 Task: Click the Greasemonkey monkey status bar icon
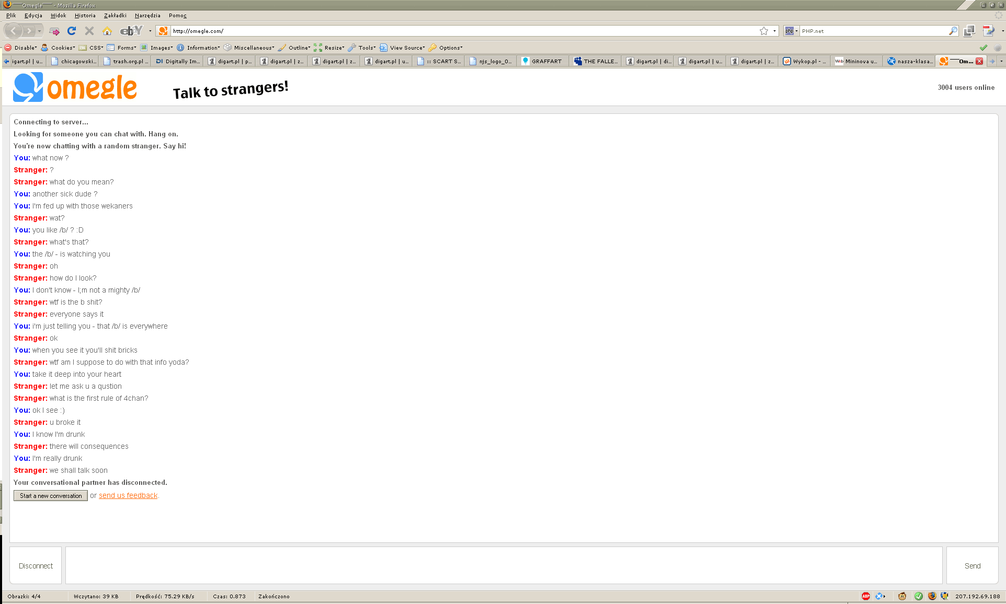click(x=902, y=596)
